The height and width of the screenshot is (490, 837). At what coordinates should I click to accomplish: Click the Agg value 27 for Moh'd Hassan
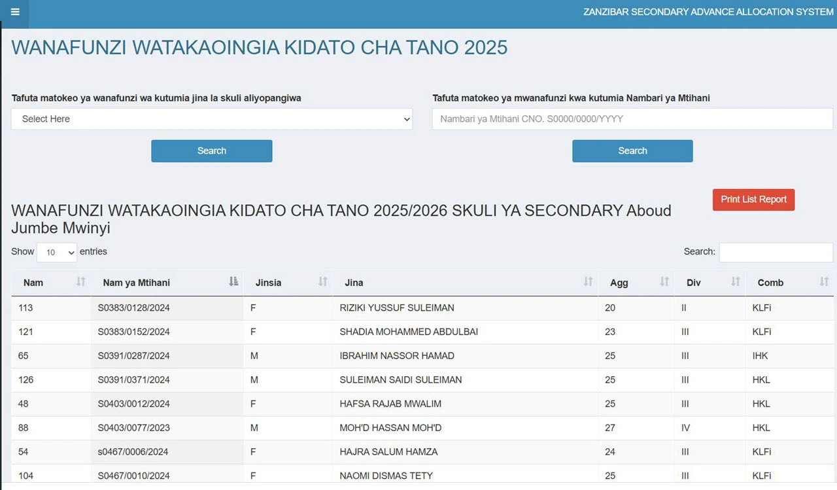click(x=610, y=428)
